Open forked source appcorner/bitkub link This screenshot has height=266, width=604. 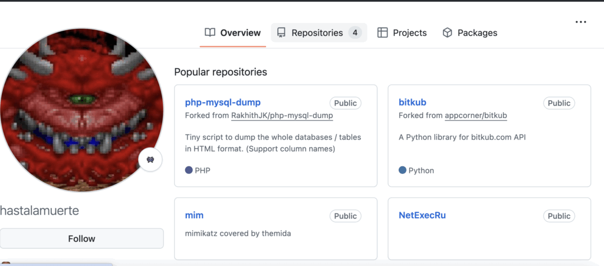point(476,116)
